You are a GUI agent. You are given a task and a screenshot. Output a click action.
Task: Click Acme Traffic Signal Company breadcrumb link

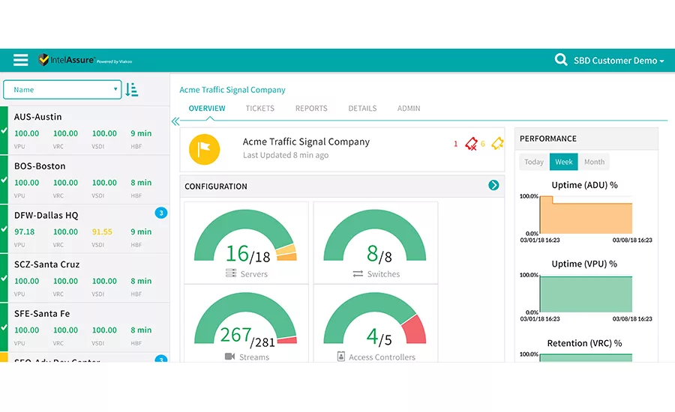point(232,89)
